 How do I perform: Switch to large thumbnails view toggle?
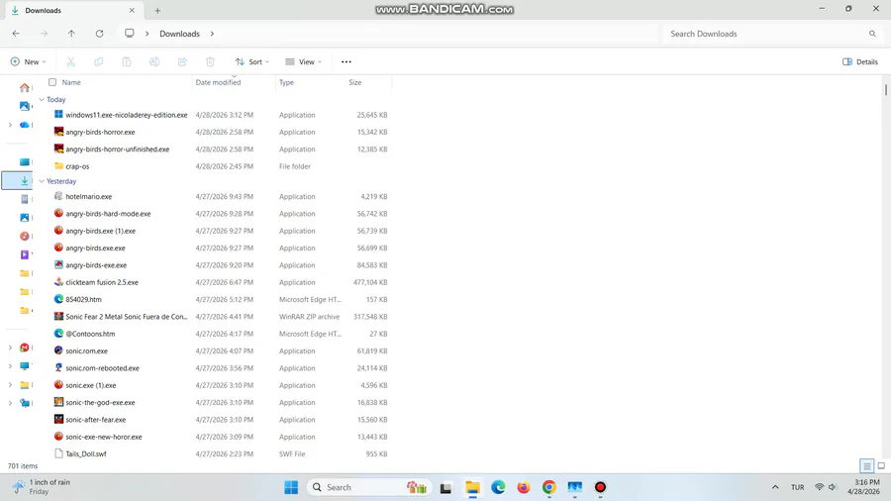pyautogui.click(x=881, y=465)
